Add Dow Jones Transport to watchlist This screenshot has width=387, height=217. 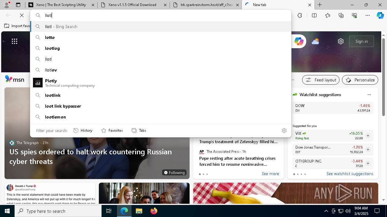368,149
